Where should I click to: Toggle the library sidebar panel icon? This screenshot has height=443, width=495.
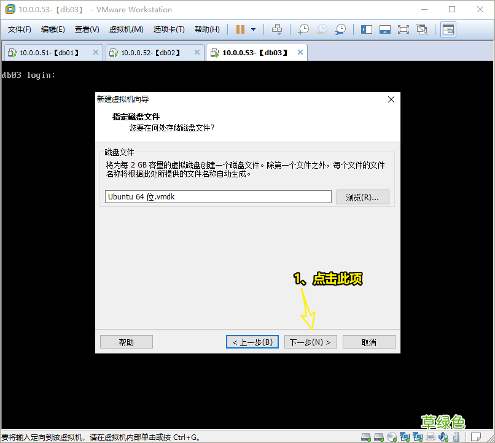[x=367, y=29]
